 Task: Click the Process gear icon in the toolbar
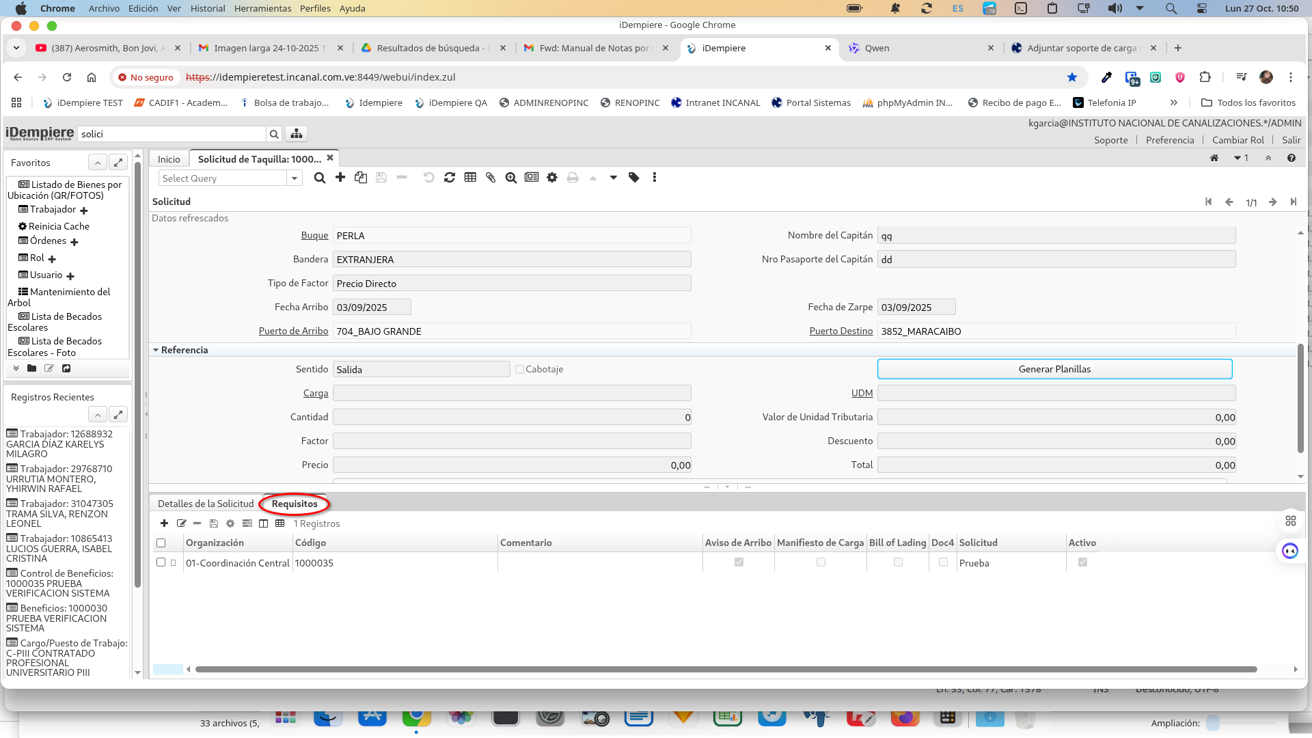[x=552, y=178]
